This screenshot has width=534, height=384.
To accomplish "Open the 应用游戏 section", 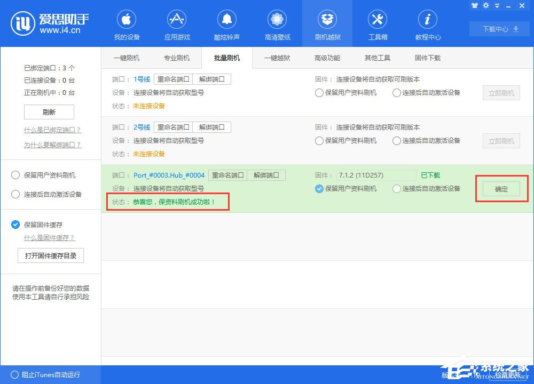I will [177, 23].
